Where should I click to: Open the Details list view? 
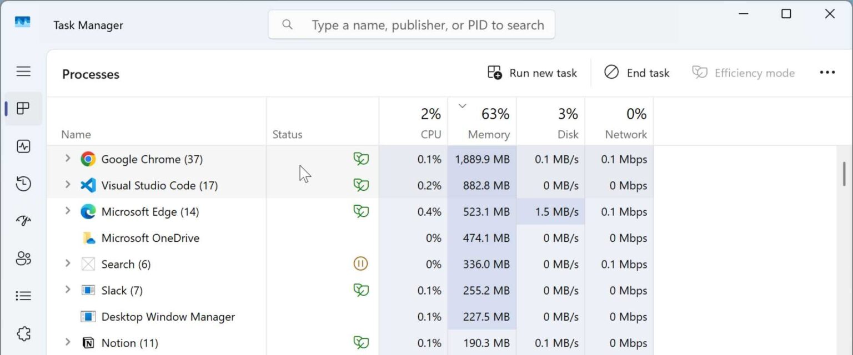(x=23, y=295)
